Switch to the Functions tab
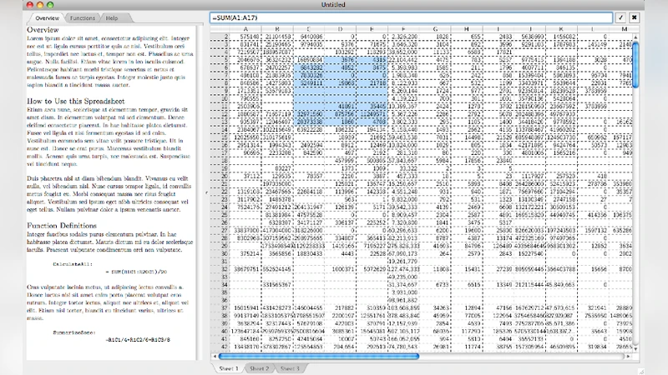Image resolution: width=668 pixels, height=375 pixels. pyautogui.click(x=82, y=17)
